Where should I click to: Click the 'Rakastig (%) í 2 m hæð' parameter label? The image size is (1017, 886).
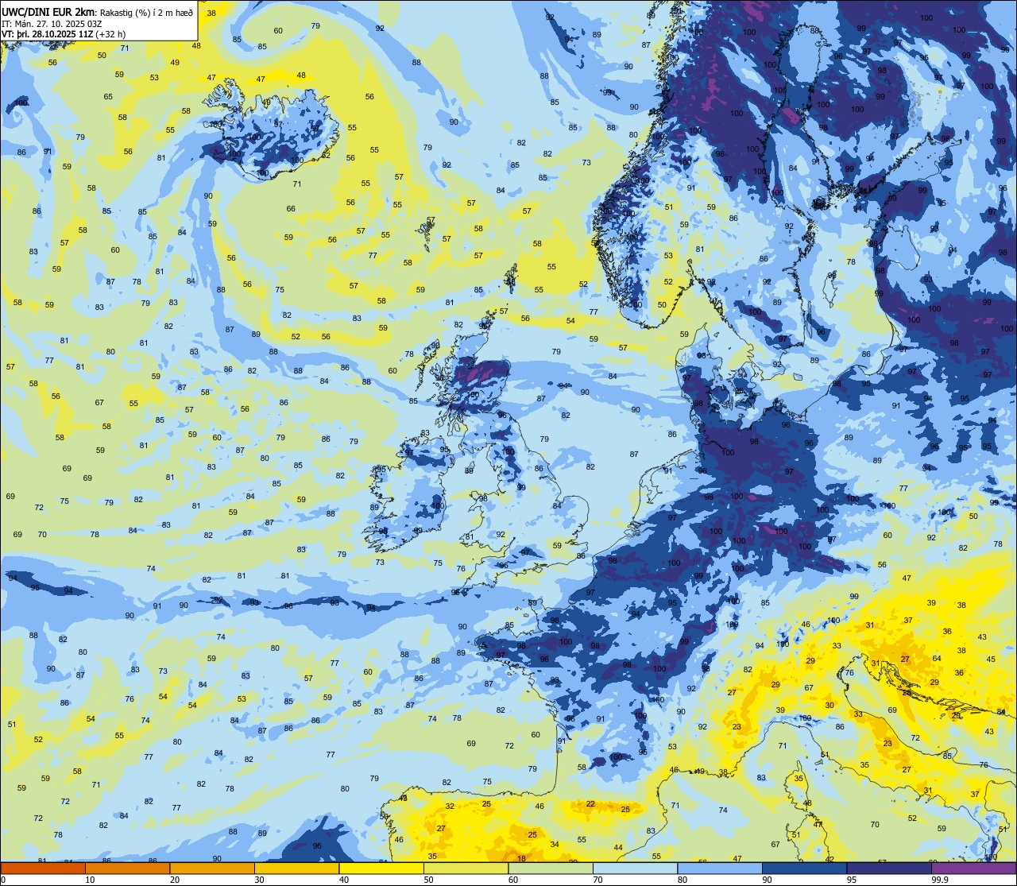click(145, 12)
